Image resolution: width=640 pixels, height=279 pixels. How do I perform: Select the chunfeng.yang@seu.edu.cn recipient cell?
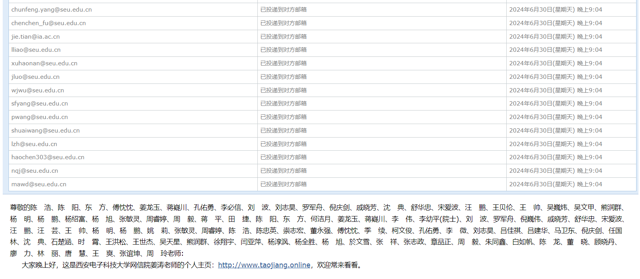click(x=133, y=10)
